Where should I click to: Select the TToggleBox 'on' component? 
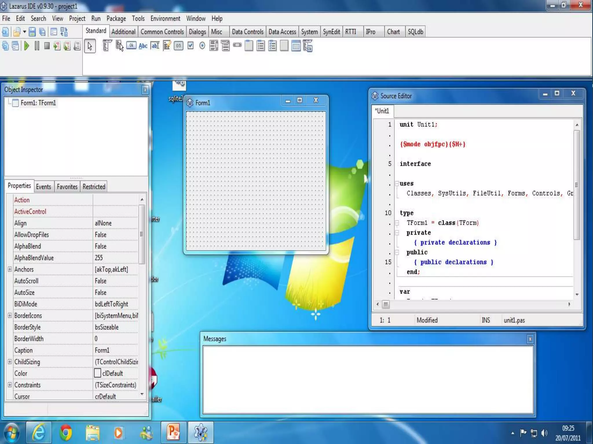tap(179, 46)
